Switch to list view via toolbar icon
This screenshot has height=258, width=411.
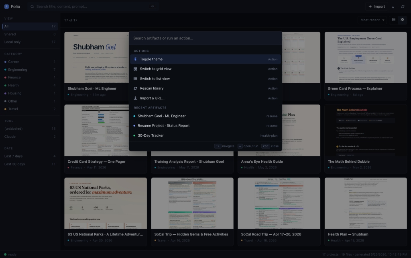pos(393,20)
